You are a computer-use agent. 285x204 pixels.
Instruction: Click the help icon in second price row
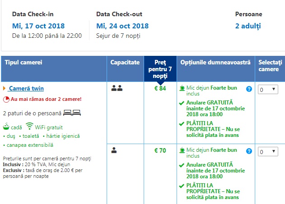(x=249, y=151)
